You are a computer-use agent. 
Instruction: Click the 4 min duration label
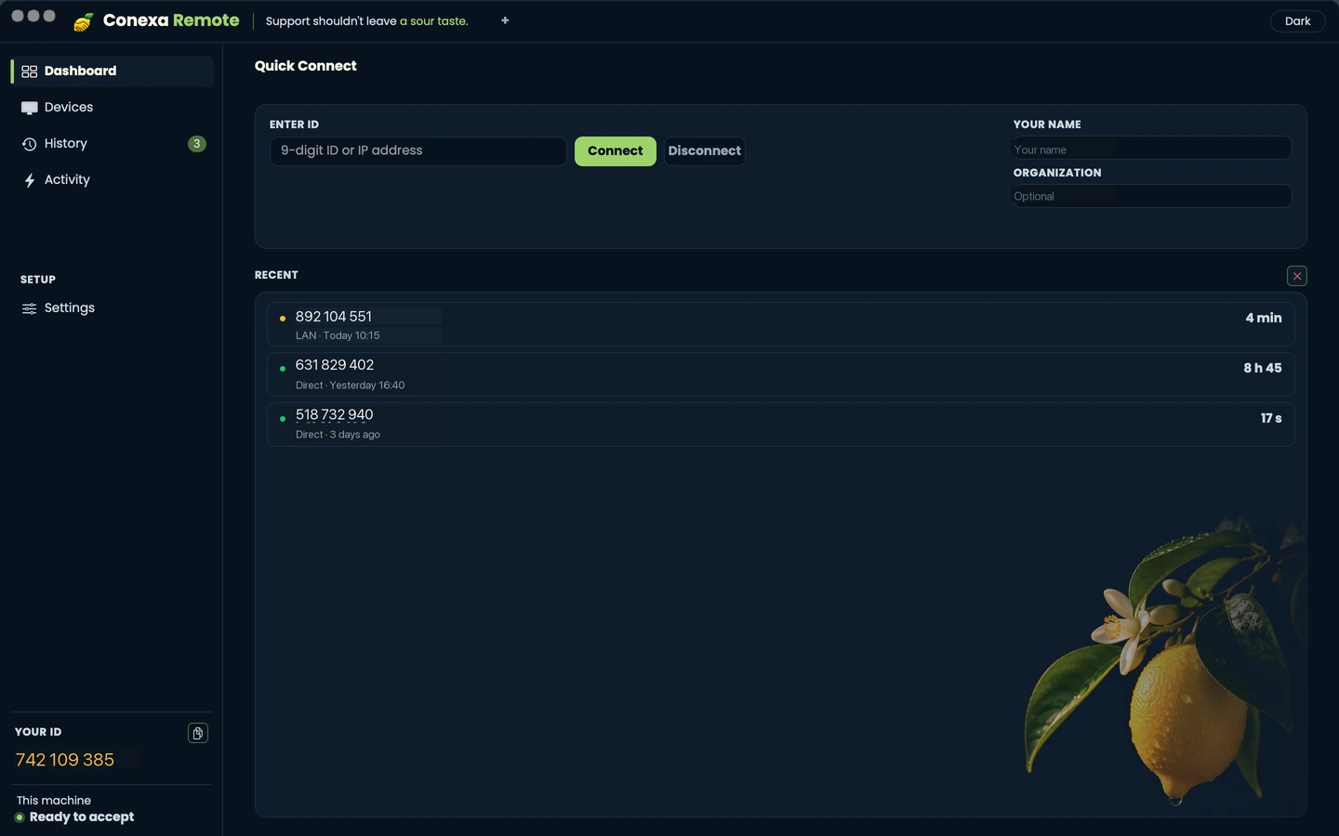[x=1264, y=318]
